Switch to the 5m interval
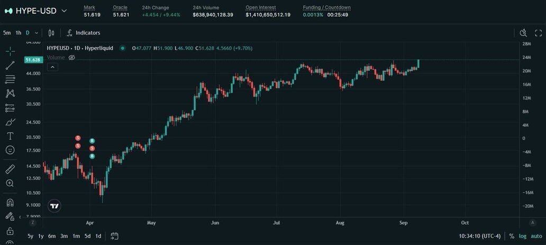 7,33
